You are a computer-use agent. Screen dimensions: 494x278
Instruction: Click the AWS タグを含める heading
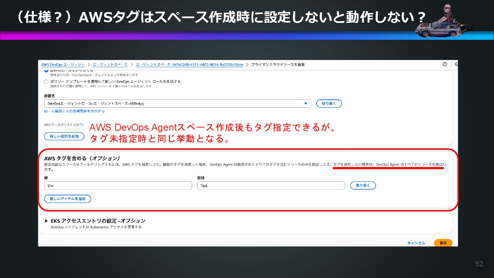[x=82, y=158]
